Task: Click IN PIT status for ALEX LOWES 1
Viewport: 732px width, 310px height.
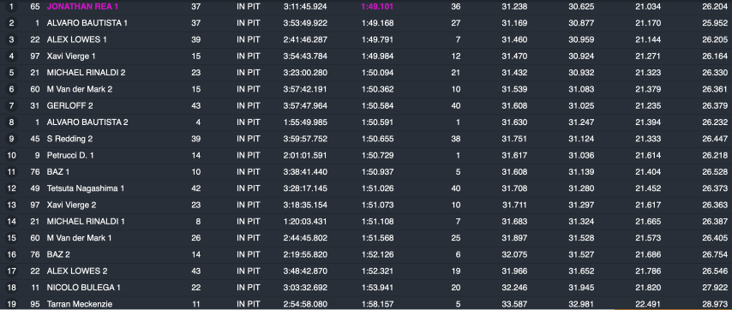Action: click(x=249, y=39)
